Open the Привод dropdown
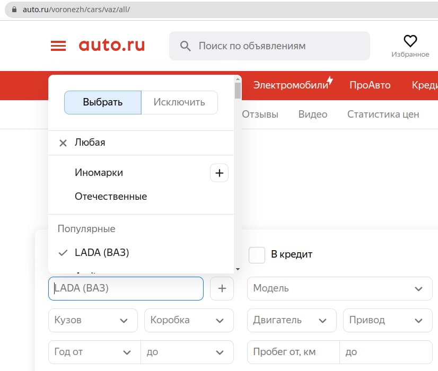Image resolution: width=438 pixels, height=371 pixels. 388,320
